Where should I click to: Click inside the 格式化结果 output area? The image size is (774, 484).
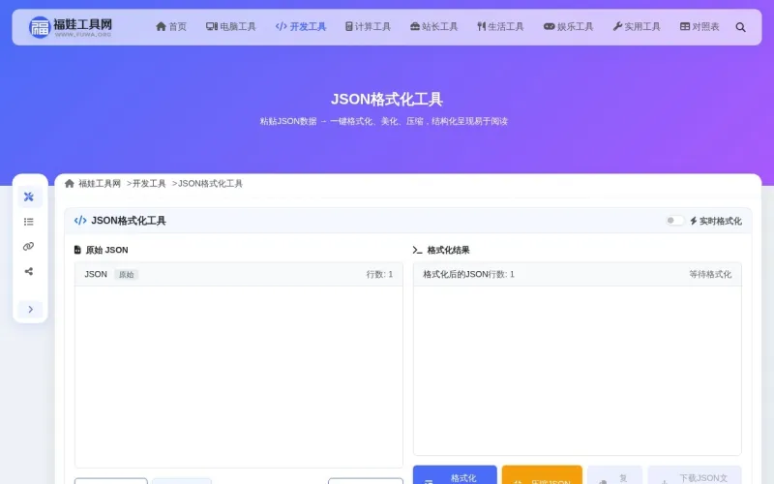(x=577, y=371)
